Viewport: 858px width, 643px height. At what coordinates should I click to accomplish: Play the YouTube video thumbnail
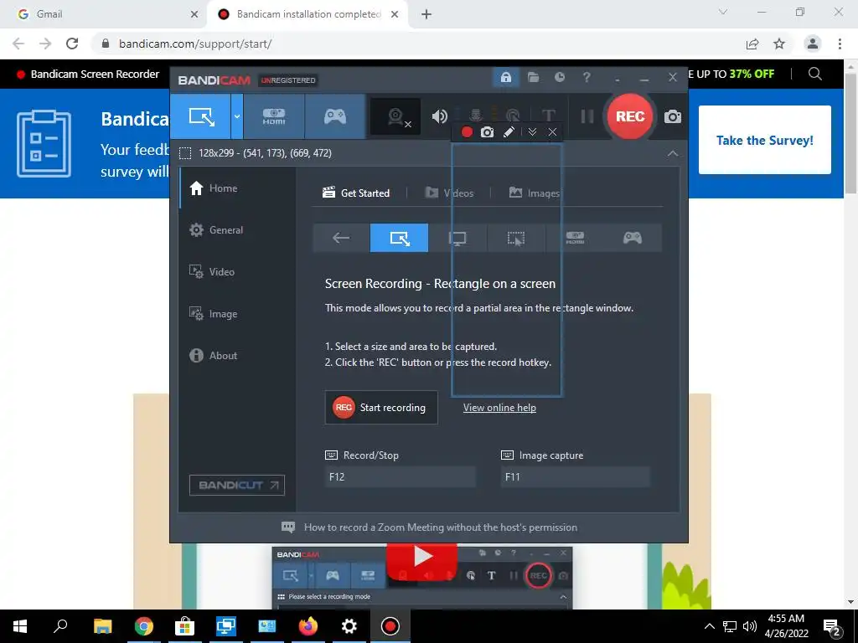[x=422, y=558]
